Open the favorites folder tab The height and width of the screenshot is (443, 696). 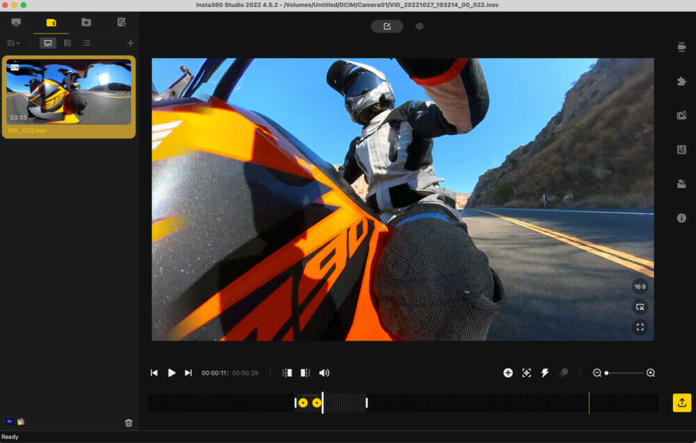(86, 22)
